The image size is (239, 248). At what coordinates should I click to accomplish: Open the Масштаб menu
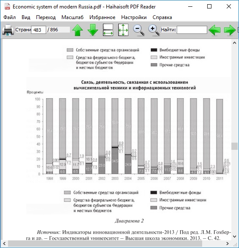pyautogui.click(x=72, y=17)
